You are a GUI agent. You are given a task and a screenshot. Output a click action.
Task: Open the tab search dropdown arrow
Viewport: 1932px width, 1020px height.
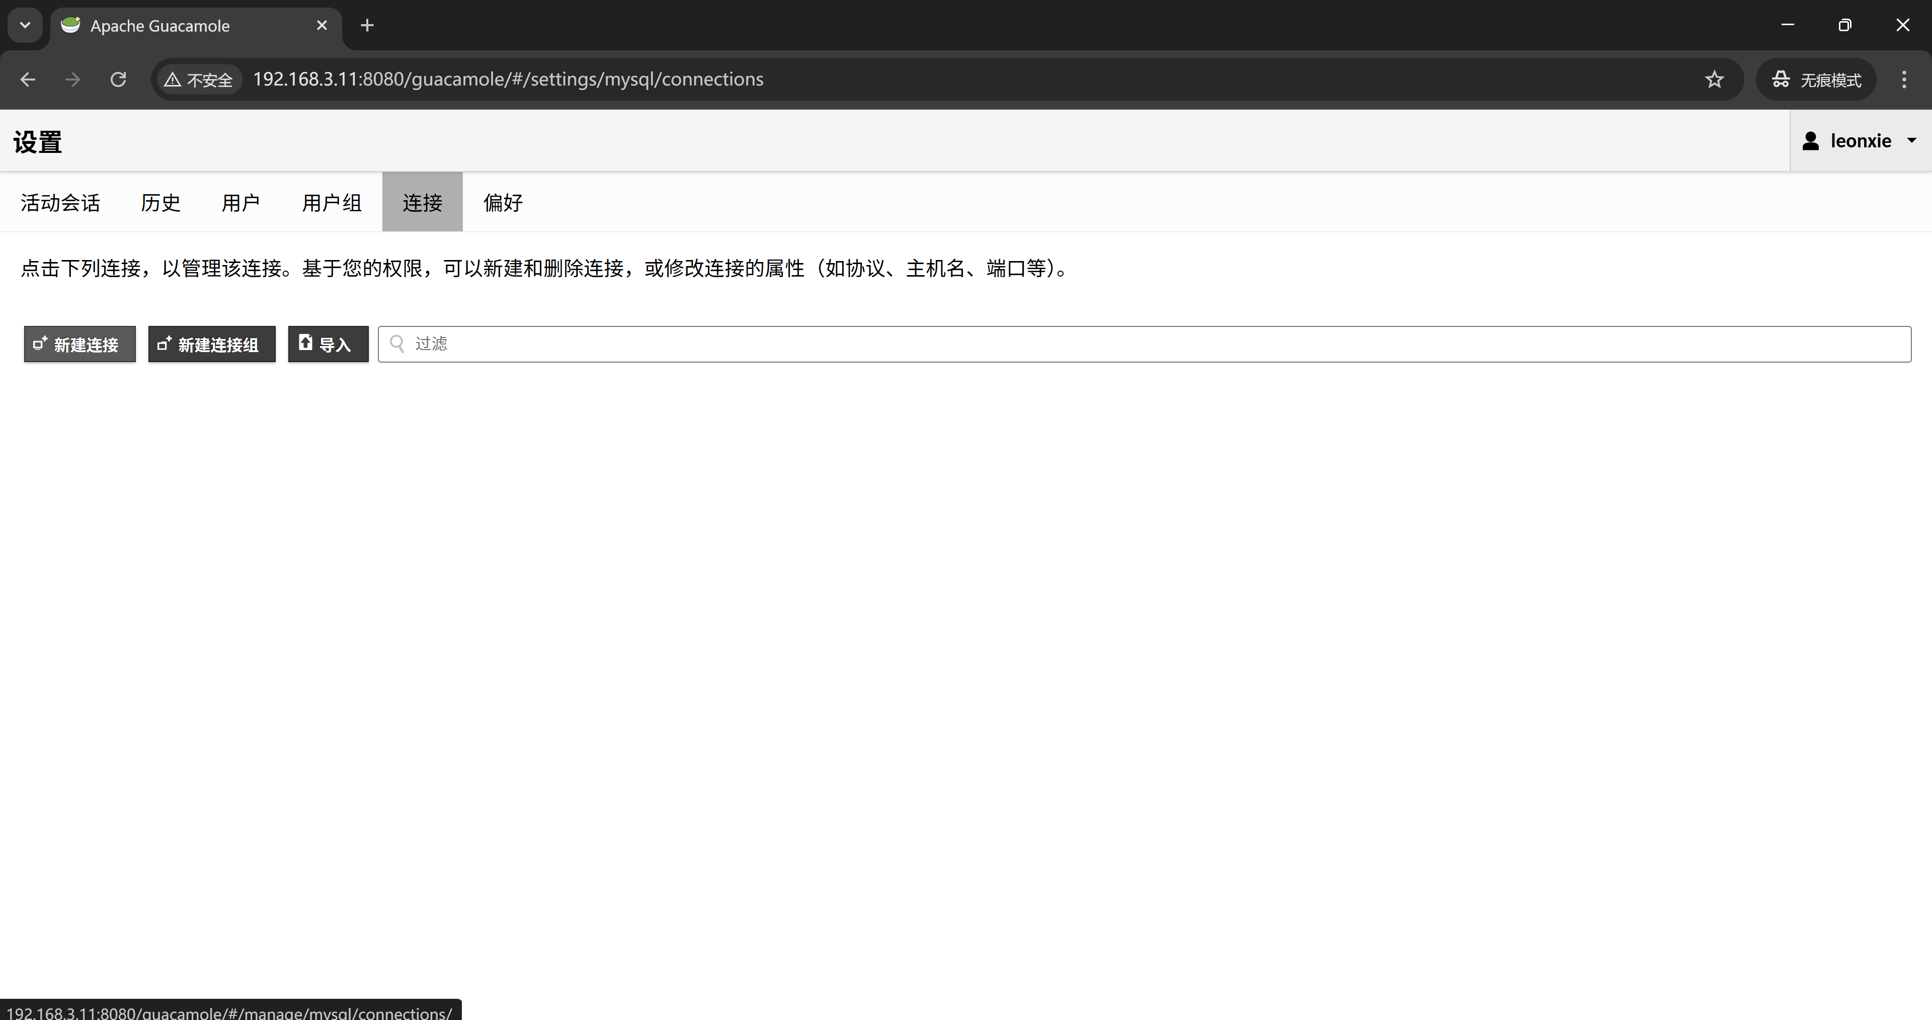click(x=25, y=26)
